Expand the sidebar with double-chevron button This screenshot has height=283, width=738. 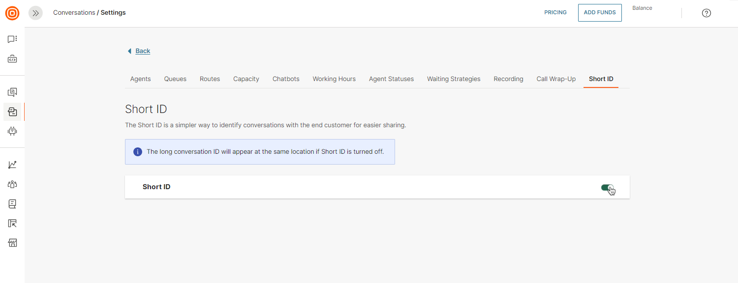tap(35, 13)
